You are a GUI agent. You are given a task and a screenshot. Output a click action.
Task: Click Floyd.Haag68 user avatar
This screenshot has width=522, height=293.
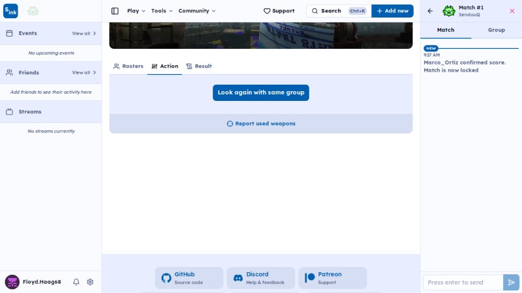point(12,282)
